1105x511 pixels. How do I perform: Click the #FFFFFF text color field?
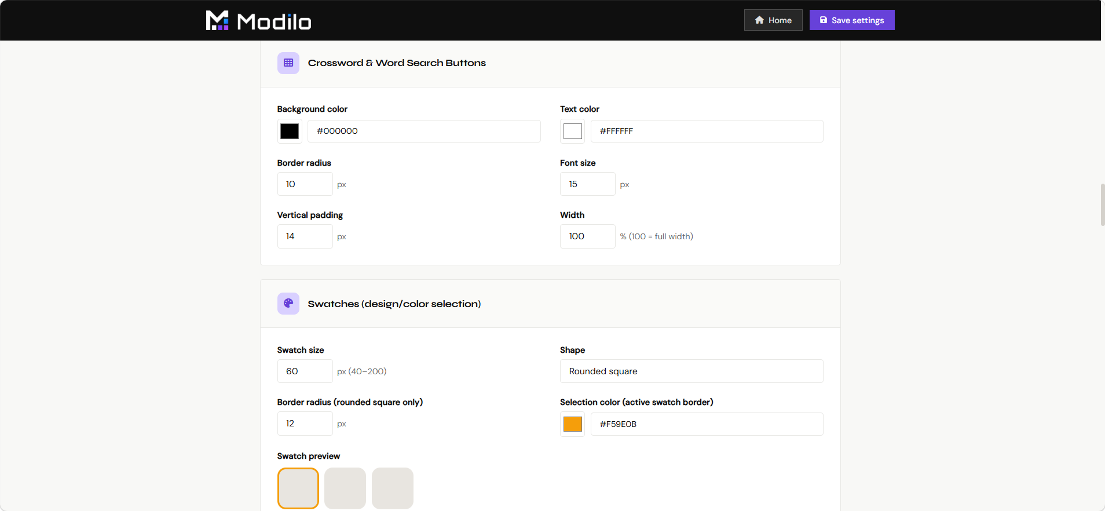click(x=707, y=132)
